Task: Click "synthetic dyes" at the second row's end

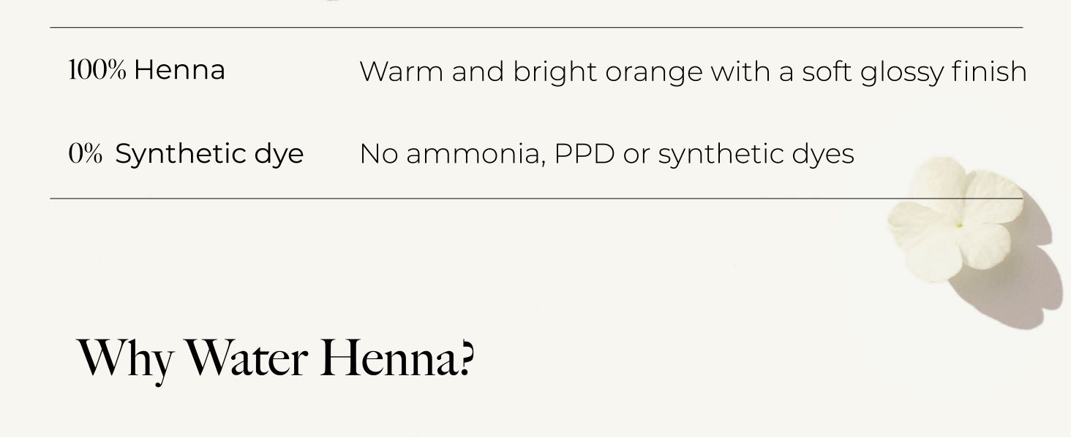Action: pyautogui.click(x=756, y=154)
